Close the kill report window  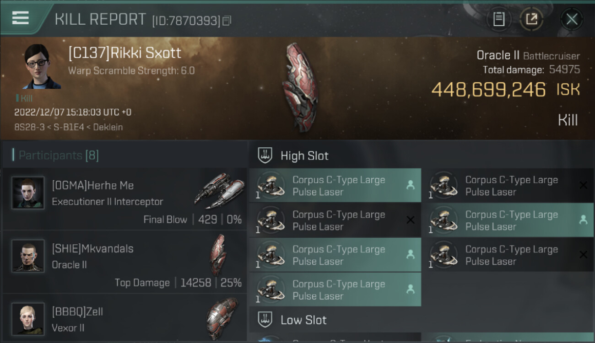point(572,19)
